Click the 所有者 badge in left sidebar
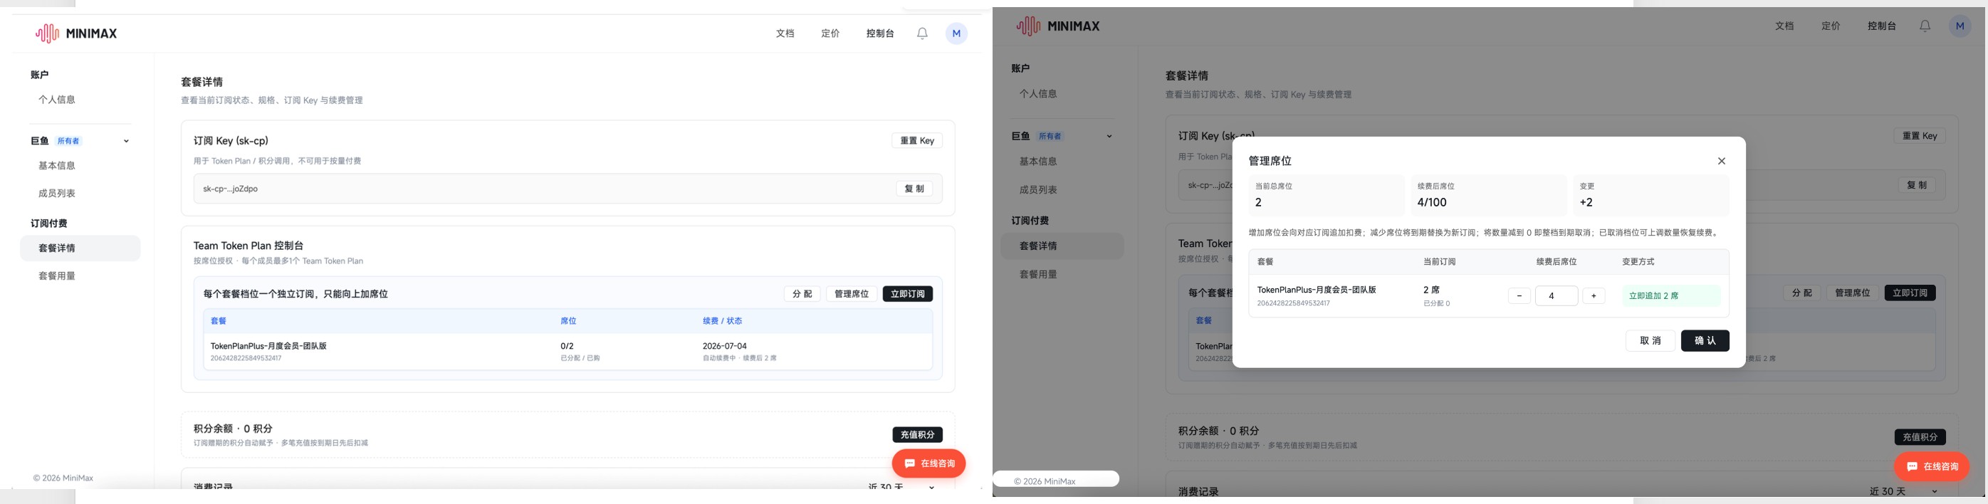 pos(68,141)
